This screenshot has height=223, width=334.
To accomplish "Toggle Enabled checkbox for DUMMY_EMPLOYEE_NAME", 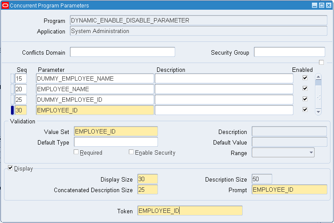I will pyautogui.click(x=305, y=78).
